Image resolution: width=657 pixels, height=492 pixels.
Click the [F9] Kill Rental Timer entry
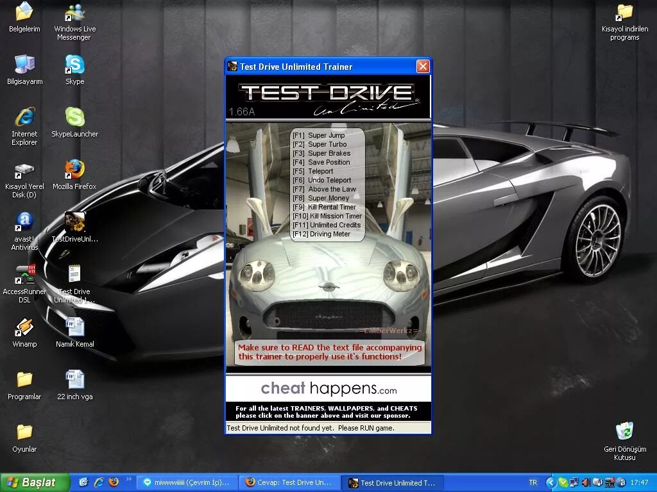pyautogui.click(x=324, y=207)
